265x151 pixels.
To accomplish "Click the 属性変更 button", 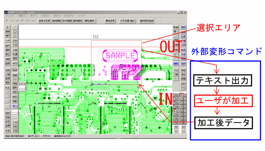I will pos(110,21).
